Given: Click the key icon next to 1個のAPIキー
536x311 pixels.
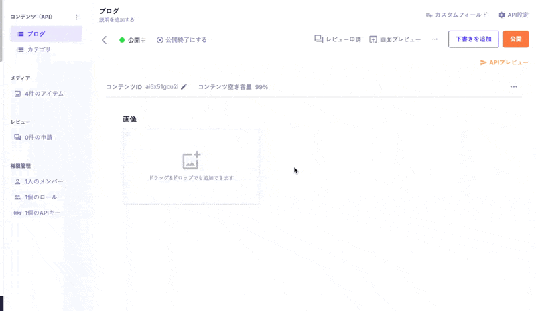Looking at the screenshot, I should [17, 213].
